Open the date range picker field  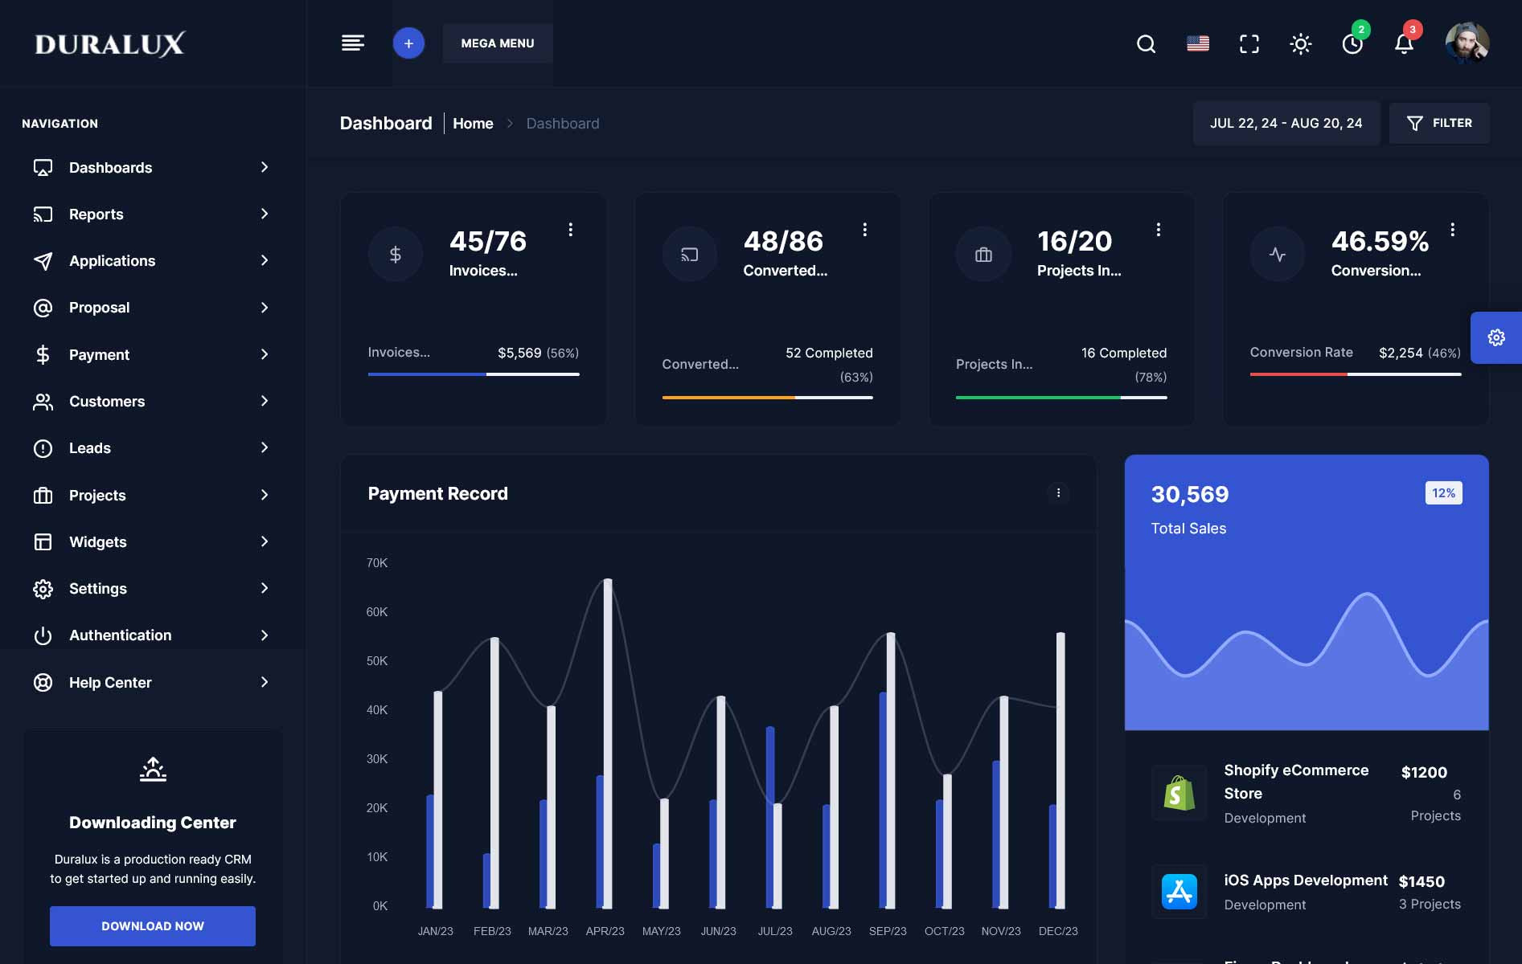point(1286,123)
